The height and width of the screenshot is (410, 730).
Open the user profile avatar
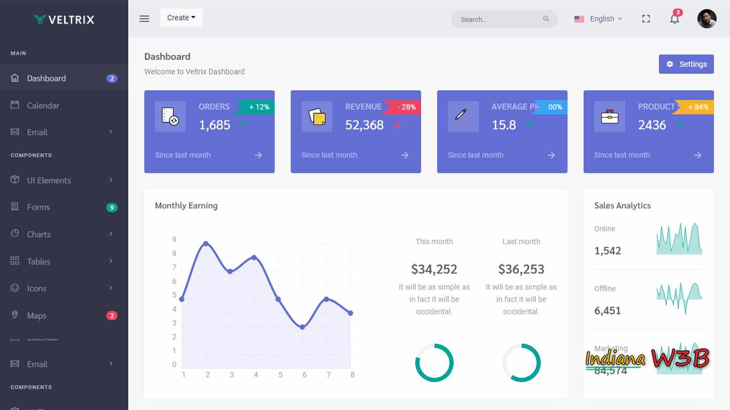click(x=706, y=19)
